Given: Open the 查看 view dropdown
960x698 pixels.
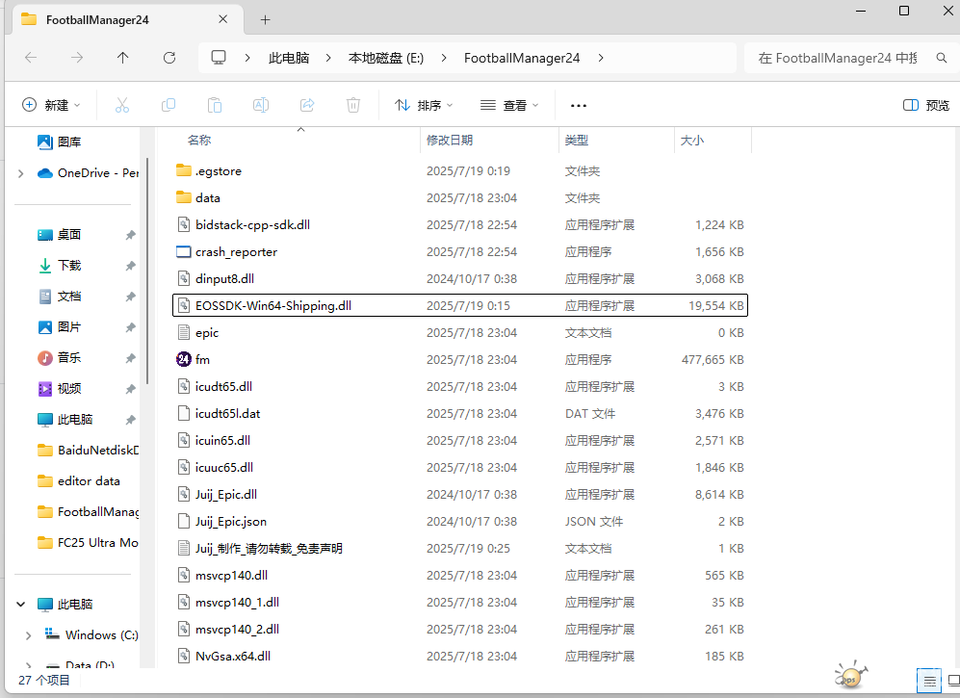Looking at the screenshot, I should pyautogui.click(x=509, y=105).
